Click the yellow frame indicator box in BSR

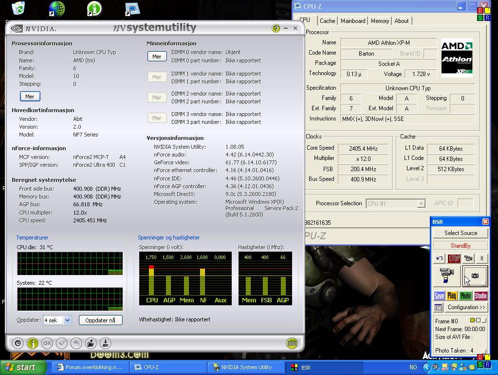tap(472, 320)
